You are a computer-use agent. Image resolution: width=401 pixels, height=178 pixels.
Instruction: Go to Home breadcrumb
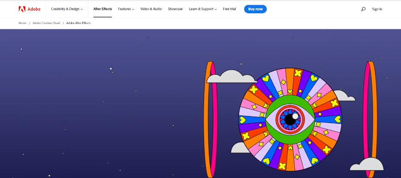pos(22,23)
